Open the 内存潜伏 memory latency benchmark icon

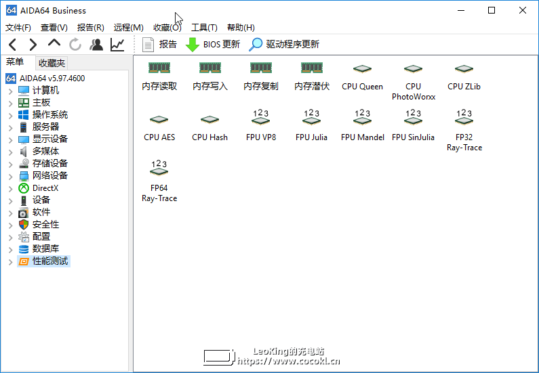point(312,68)
